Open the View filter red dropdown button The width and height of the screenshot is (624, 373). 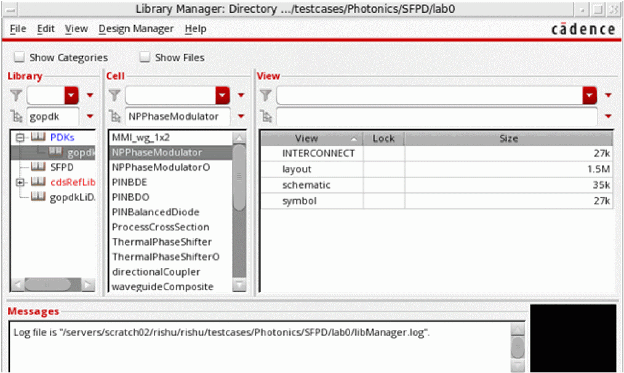[x=590, y=95]
